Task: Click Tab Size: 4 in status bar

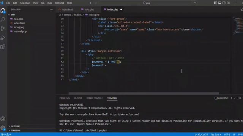Action: click(216, 134)
